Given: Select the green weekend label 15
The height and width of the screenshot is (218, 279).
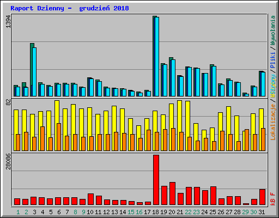Looking at the screenshot, I should 131,212.
